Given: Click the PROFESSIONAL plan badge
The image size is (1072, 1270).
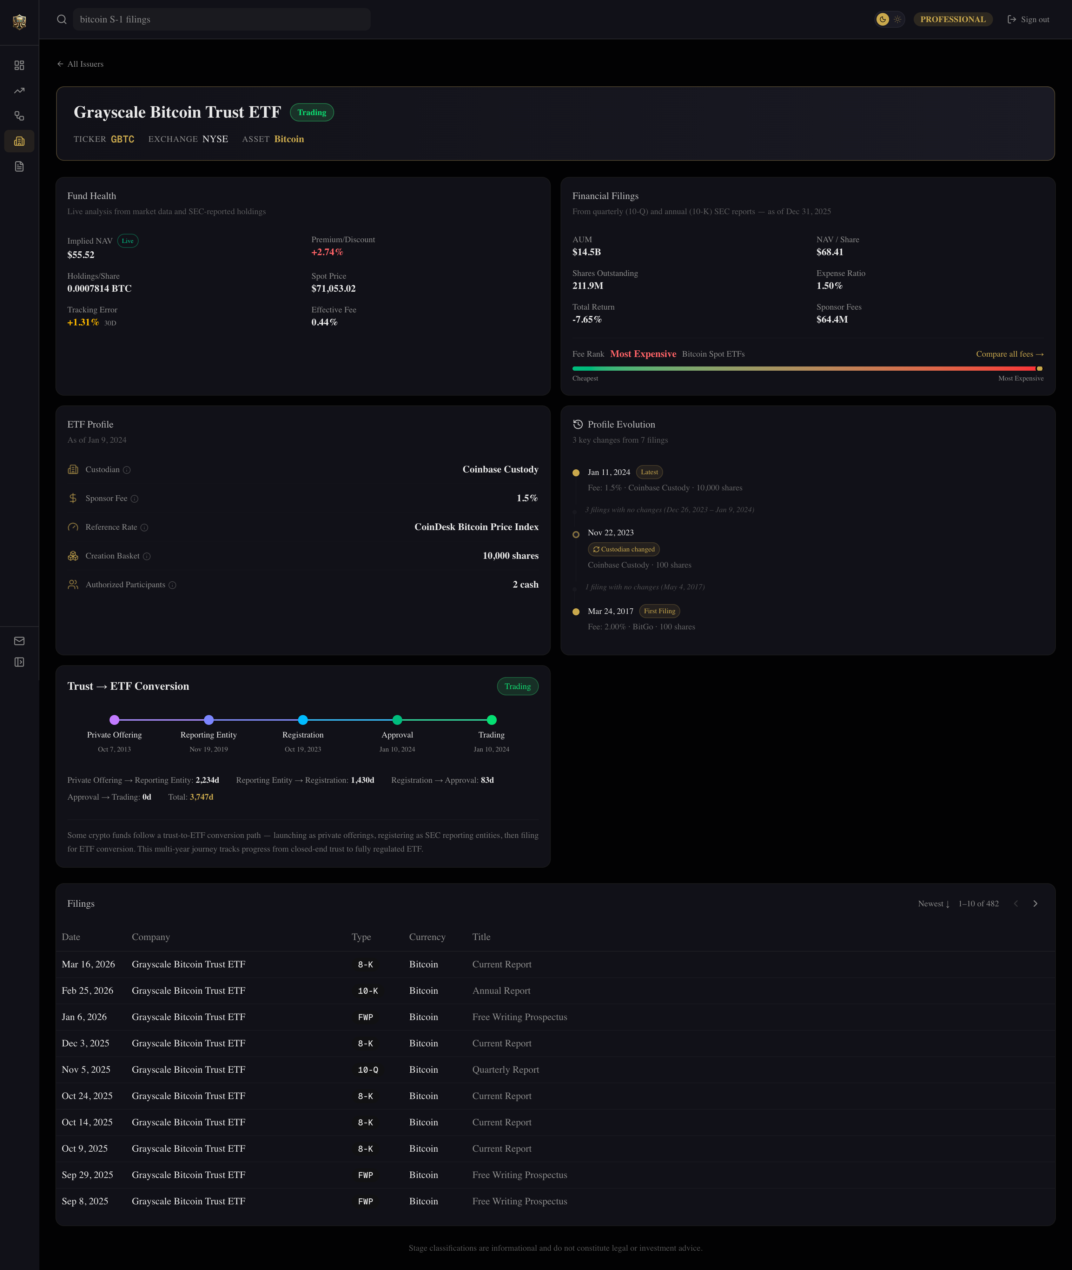Looking at the screenshot, I should (x=952, y=19).
